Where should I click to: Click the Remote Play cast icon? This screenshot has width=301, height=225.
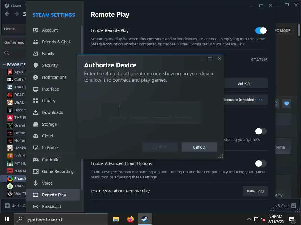pos(36,195)
